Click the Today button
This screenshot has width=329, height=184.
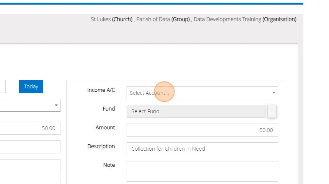(x=31, y=86)
